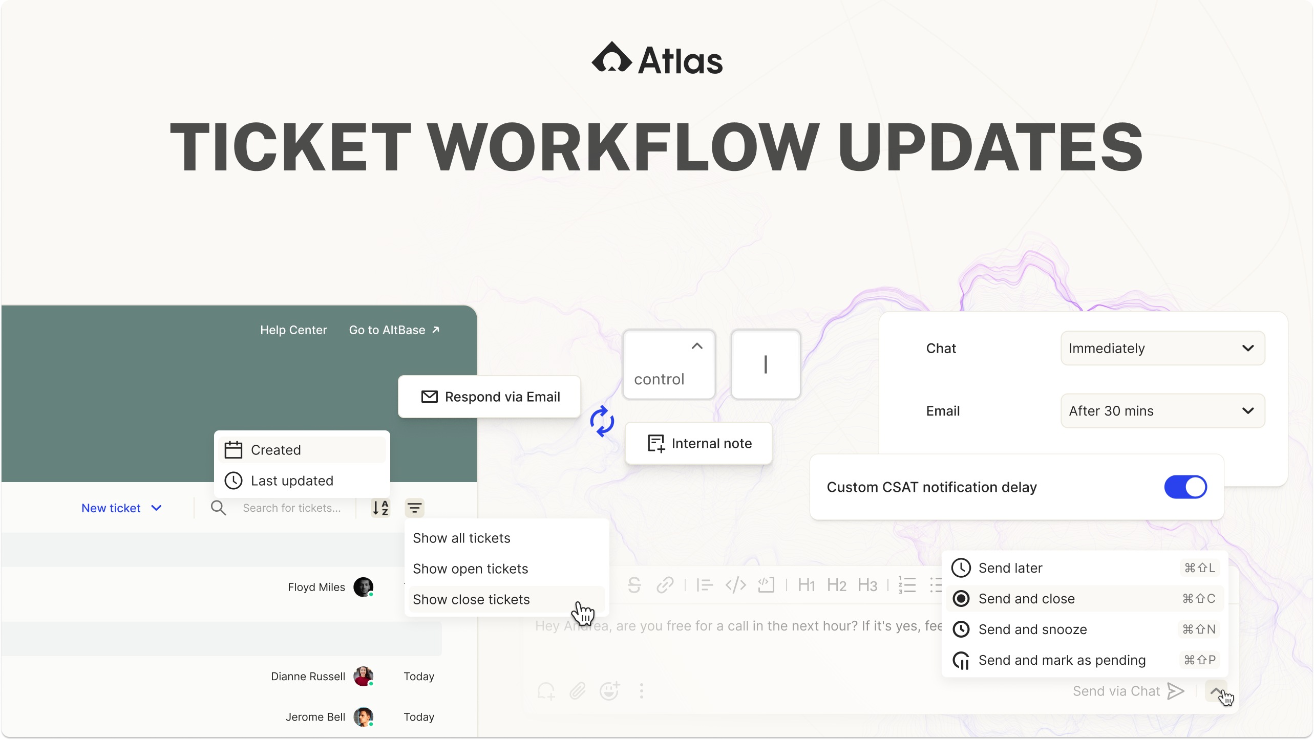Click the inline code icon
The image size is (1314, 740).
coord(735,584)
